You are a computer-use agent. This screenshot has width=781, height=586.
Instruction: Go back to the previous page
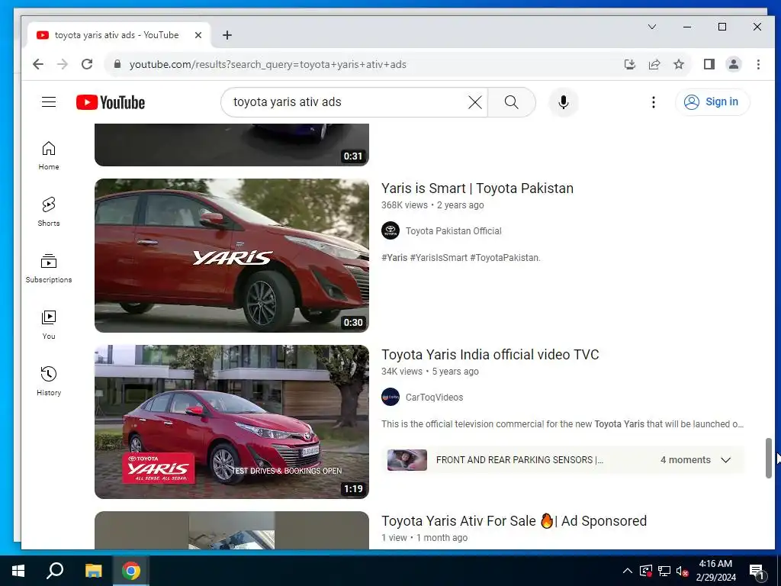[x=38, y=64]
